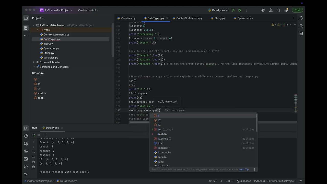The height and width of the screenshot is (184, 327).
Task: Print the Run console output
Action: (x=33, y=162)
